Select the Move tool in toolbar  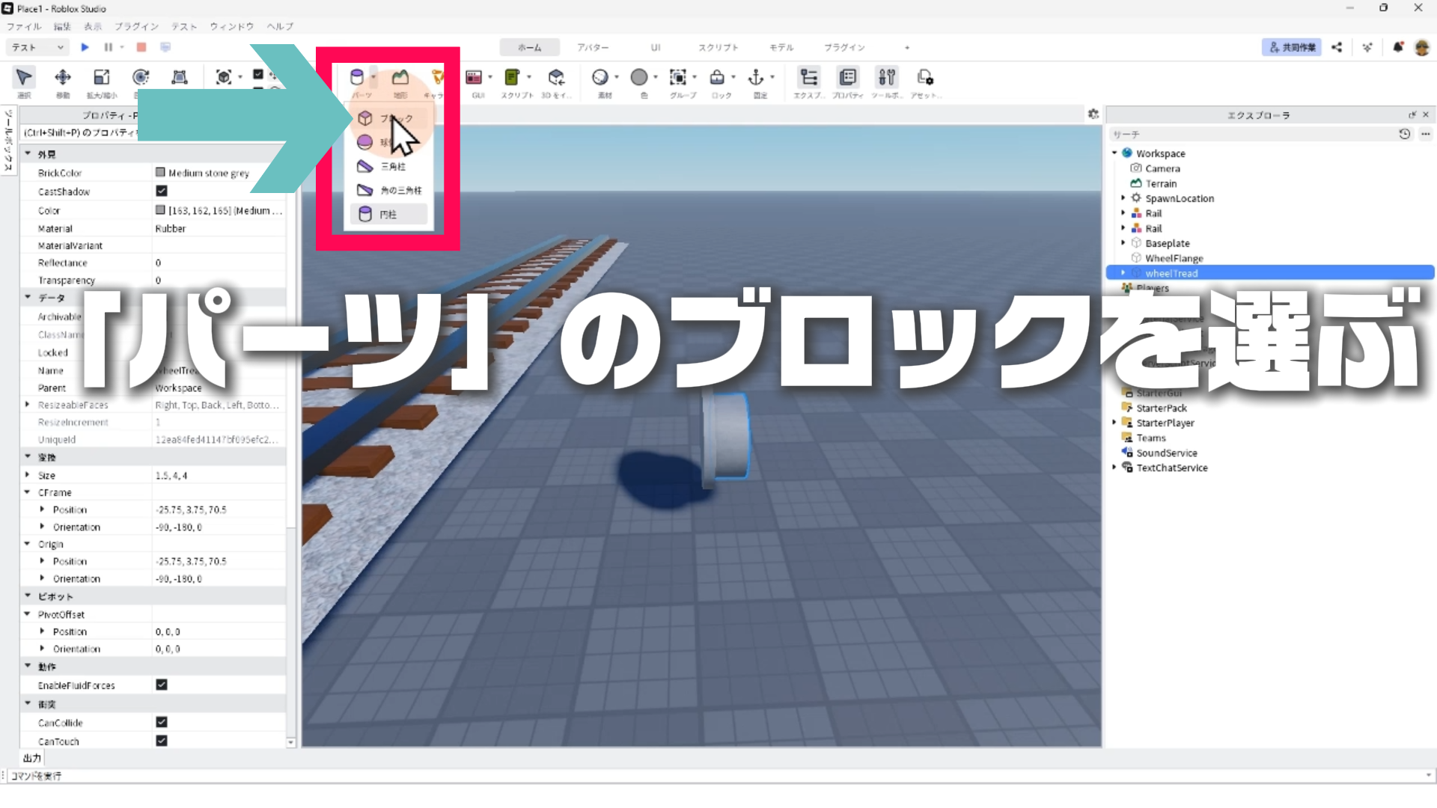click(x=63, y=77)
